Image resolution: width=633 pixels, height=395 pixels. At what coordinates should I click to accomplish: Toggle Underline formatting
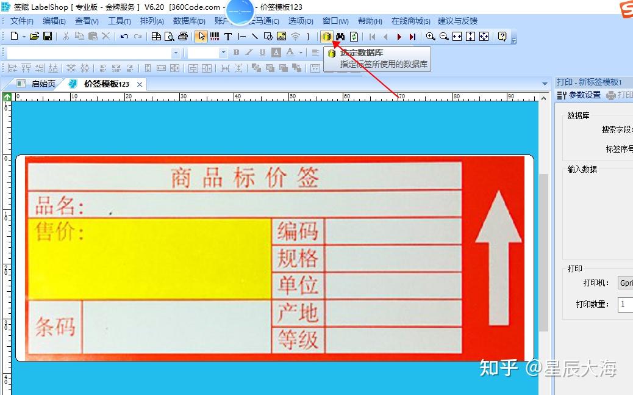(x=261, y=52)
